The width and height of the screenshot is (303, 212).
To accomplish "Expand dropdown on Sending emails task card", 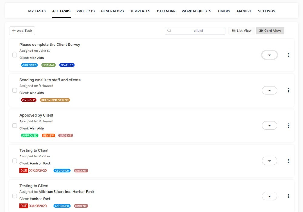I will coord(269,90).
